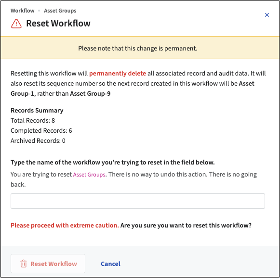Cancel the workflow reset
The height and width of the screenshot is (278, 280).
point(110,264)
